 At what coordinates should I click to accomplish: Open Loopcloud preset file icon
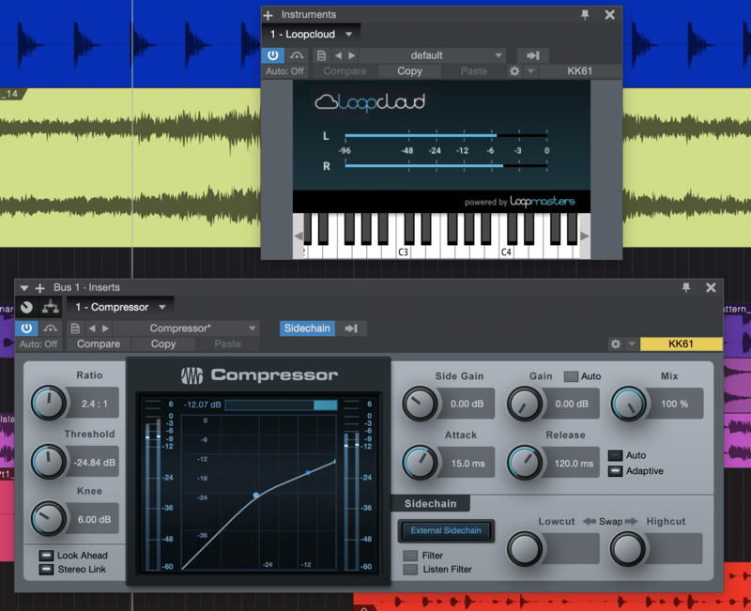coord(321,55)
